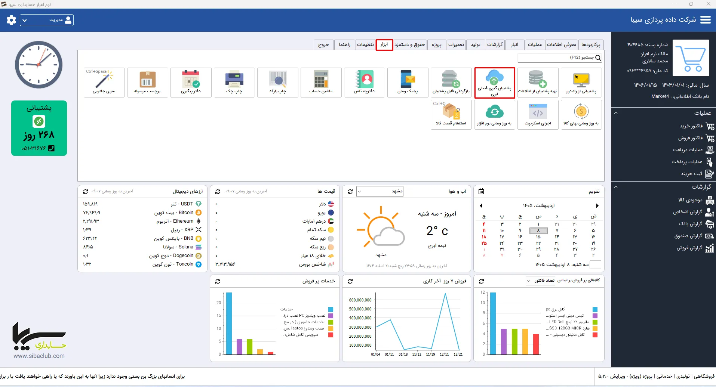716x387 pixels.
Task: Open the magic menu (منوی جادویی) wand icon
Action: [104, 83]
